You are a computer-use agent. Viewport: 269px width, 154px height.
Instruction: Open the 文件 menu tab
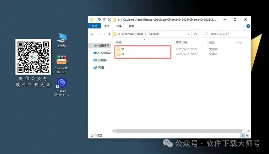point(94,26)
